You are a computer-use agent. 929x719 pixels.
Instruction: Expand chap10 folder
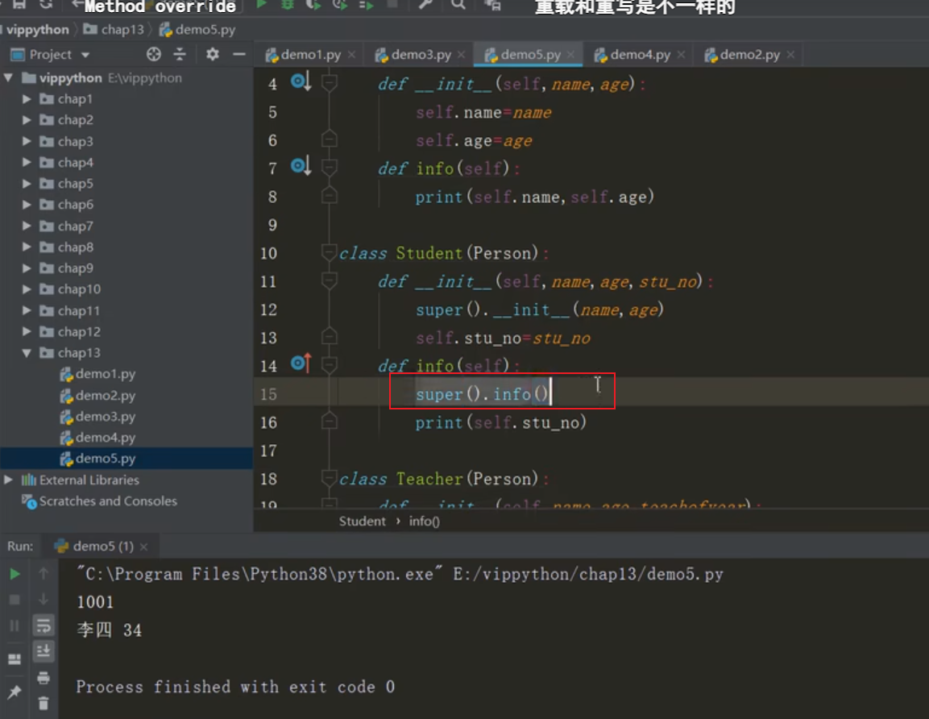pos(27,289)
